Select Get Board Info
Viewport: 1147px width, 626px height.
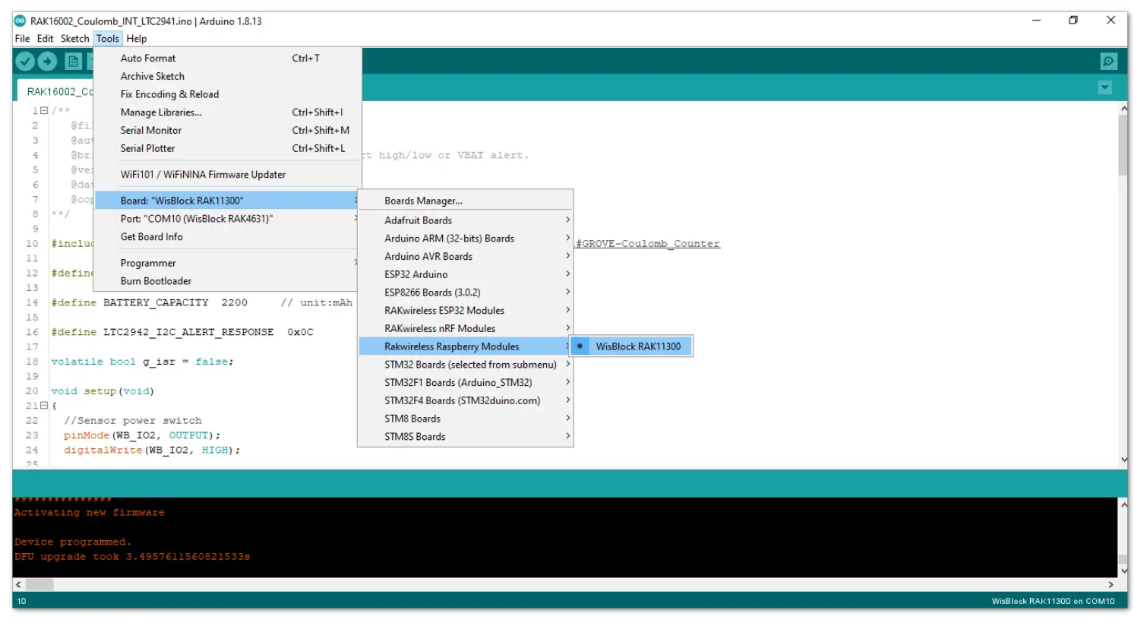click(227, 237)
